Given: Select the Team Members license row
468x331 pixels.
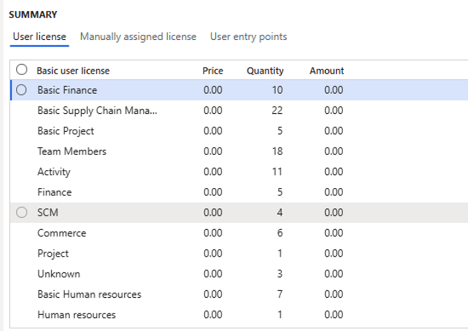Looking at the screenshot, I should point(71,151).
